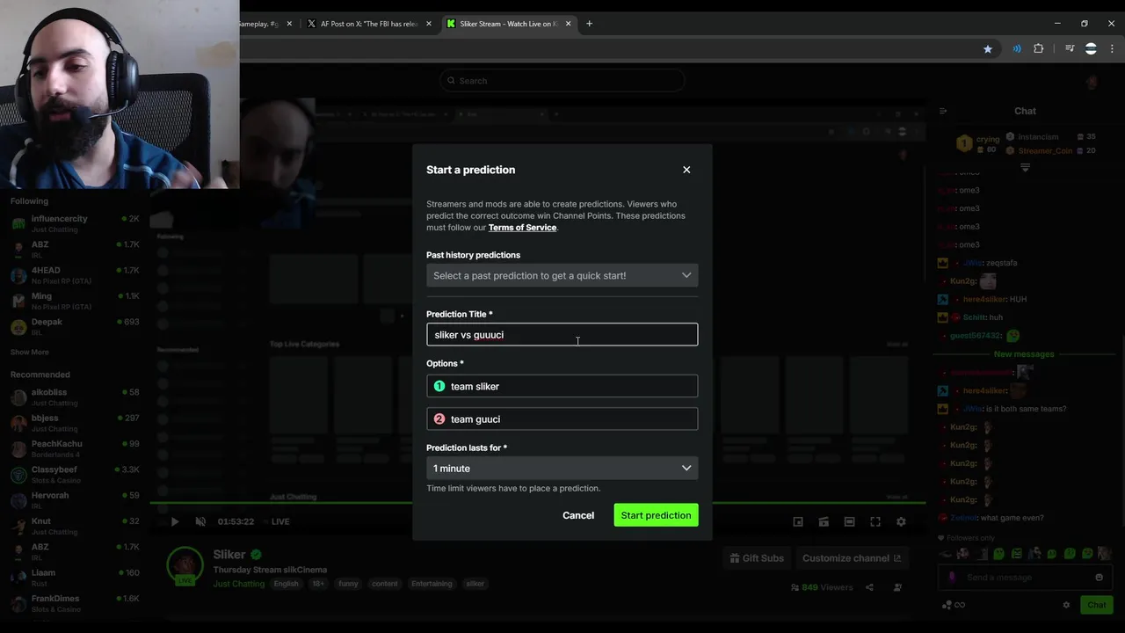Click the green Chat send button
1125x633 pixels.
(1097, 605)
